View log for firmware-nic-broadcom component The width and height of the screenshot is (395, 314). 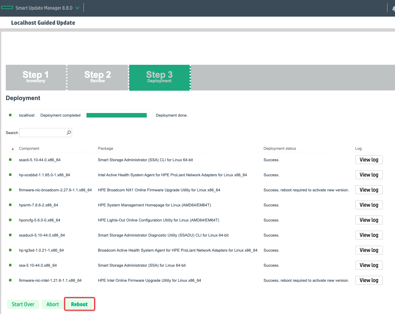369,190
